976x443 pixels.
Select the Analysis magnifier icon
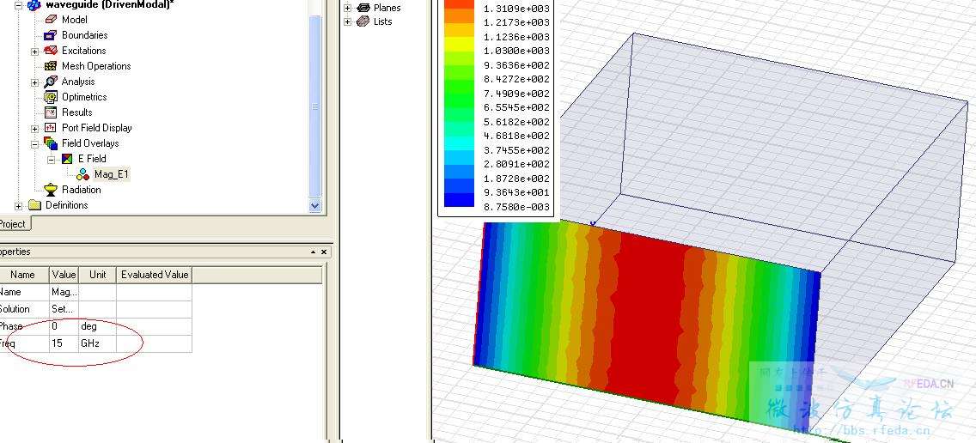51,82
